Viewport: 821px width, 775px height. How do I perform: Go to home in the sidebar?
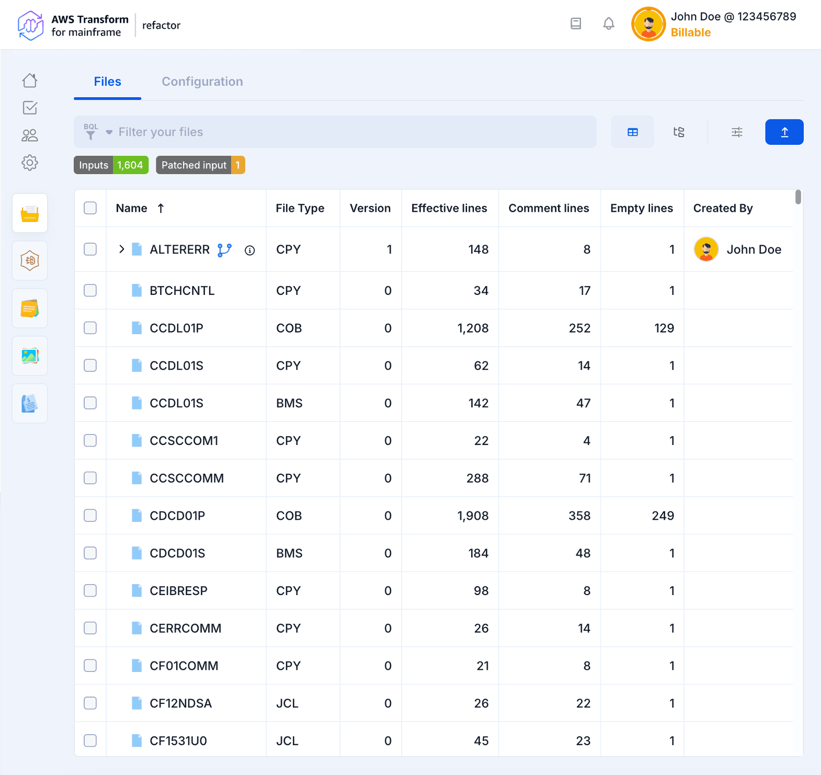pyautogui.click(x=30, y=81)
